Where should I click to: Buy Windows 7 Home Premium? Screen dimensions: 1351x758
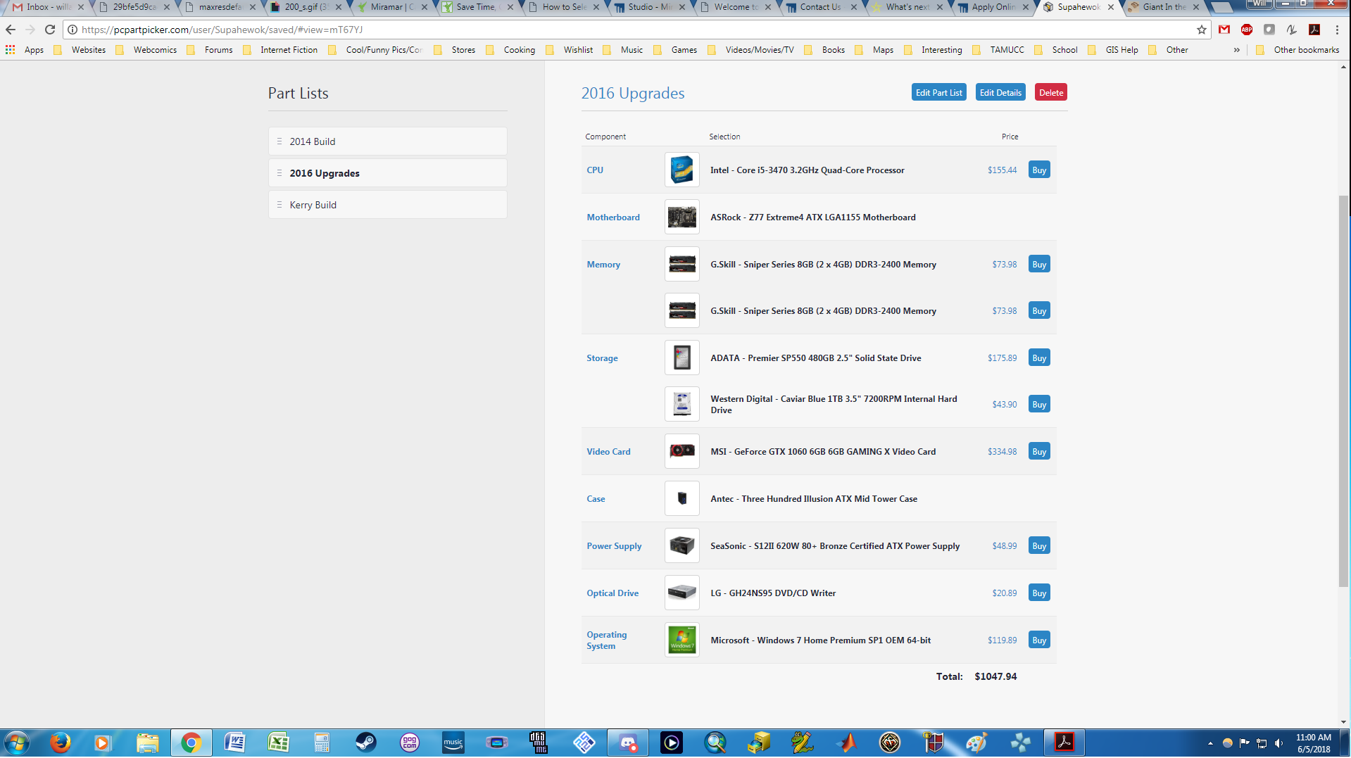[x=1039, y=640]
